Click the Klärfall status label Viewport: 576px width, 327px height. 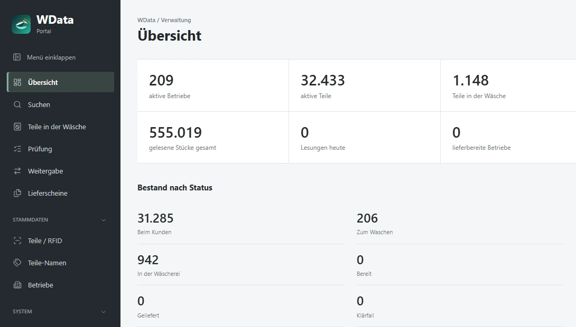coord(365,315)
